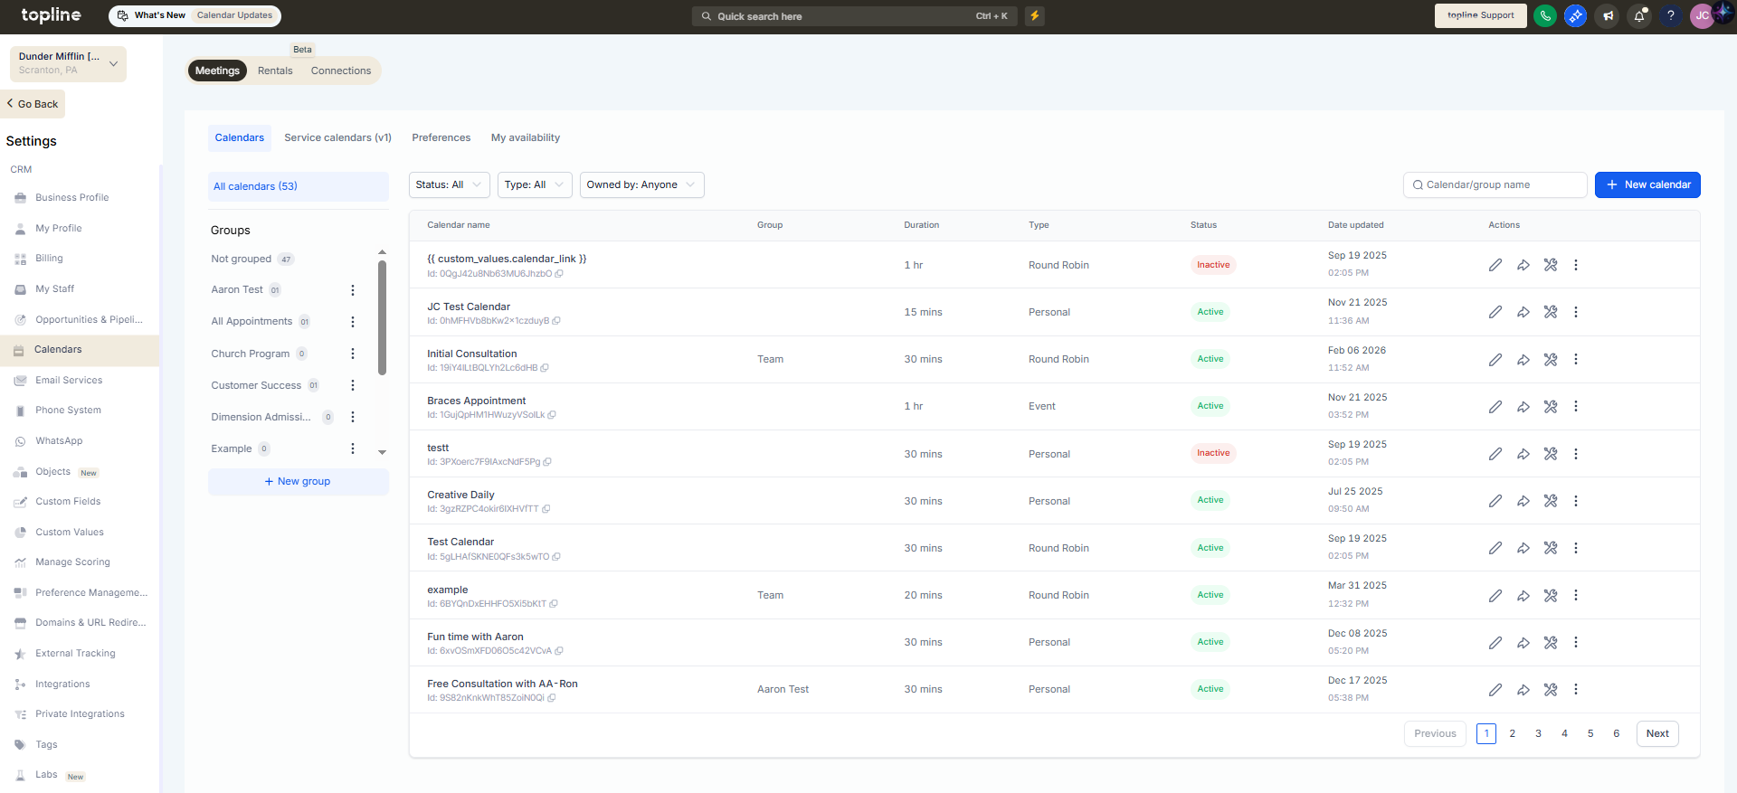The width and height of the screenshot is (1737, 793).
Task: Click the edit pencil for JC Test Calendar
Action: [1495, 312]
